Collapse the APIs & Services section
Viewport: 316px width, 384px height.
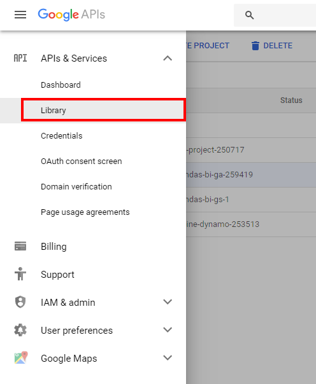[x=168, y=58]
